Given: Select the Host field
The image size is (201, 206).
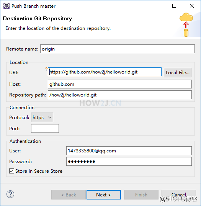Looking at the screenshot, I should click(120, 84).
